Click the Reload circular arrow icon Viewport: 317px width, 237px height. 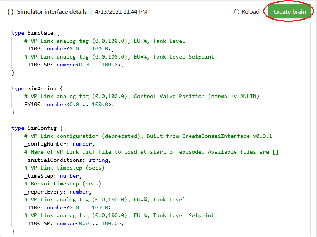(236, 12)
